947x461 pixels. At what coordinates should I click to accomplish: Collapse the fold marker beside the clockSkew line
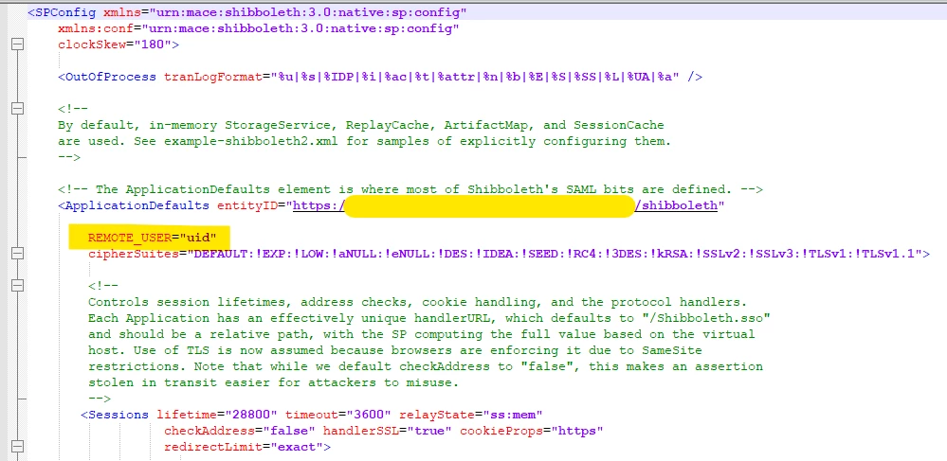(17, 44)
